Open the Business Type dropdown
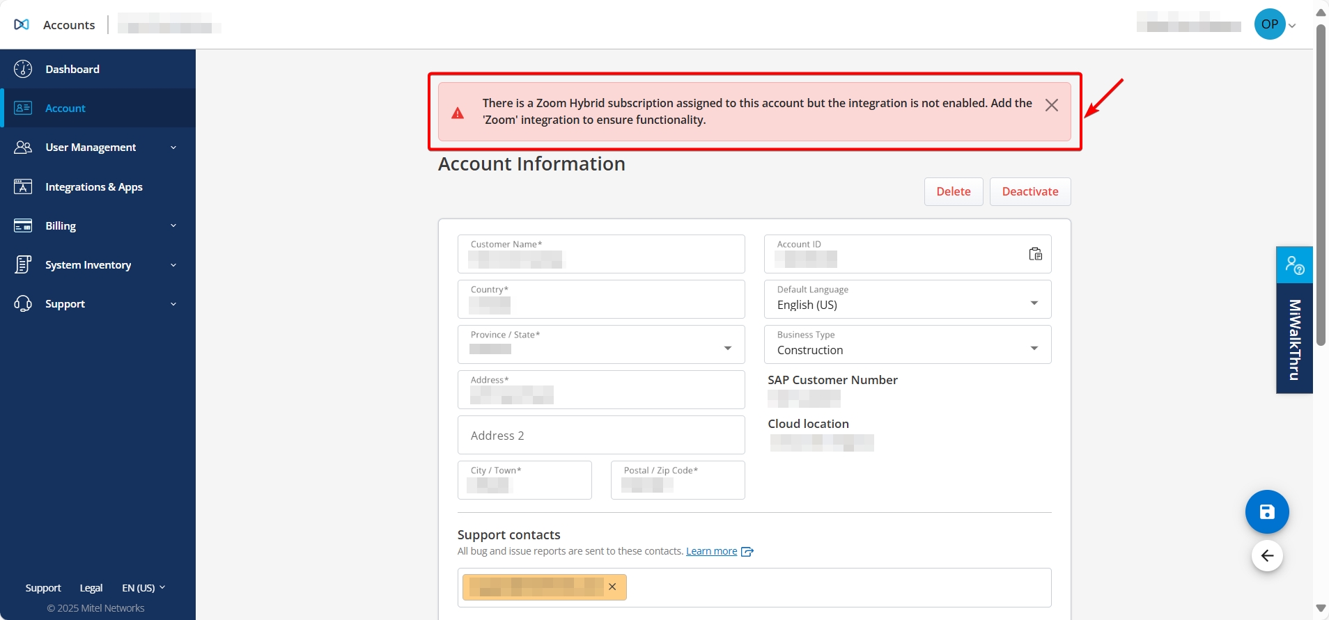Viewport: 1329px width, 620px height. 908,344
